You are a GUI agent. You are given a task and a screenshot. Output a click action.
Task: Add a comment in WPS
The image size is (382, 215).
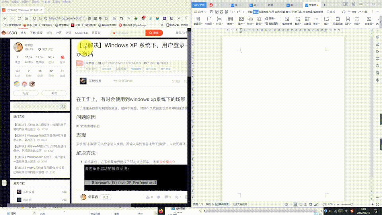pyautogui.click(x=326, y=21)
